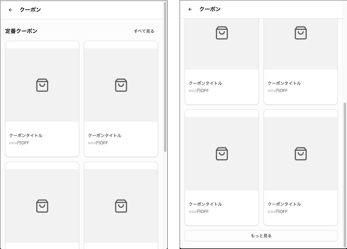
Task: Select クーポンタイトル in left screen's first card
Action: tap(26, 135)
